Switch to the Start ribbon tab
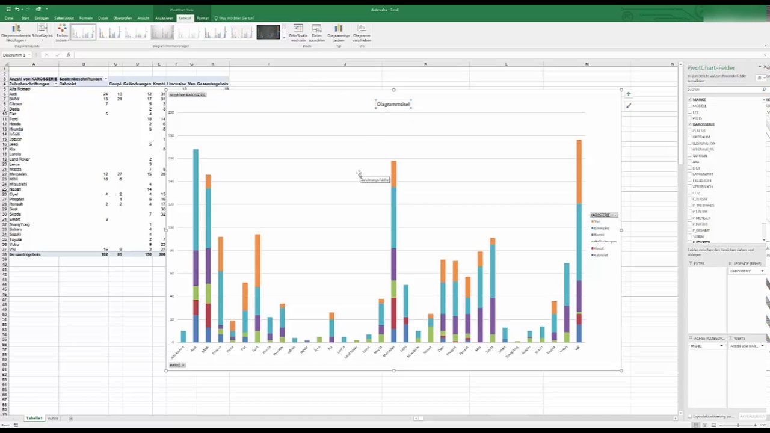 [x=25, y=18]
